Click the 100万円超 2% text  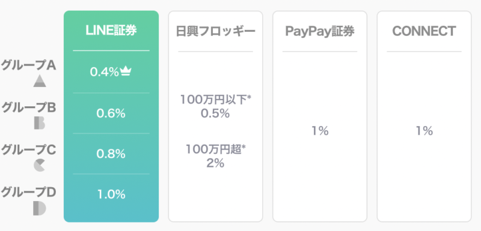coord(215,156)
